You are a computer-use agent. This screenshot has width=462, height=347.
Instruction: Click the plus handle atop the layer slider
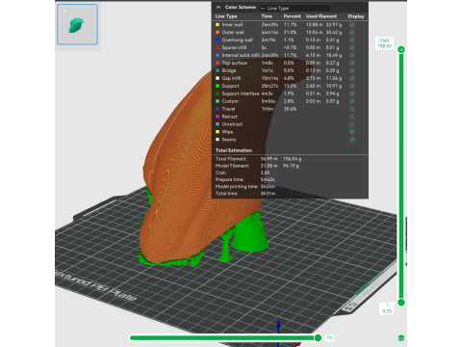[x=401, y=49]
